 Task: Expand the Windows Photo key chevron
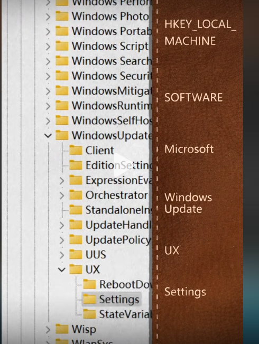(x=48, y=17)
